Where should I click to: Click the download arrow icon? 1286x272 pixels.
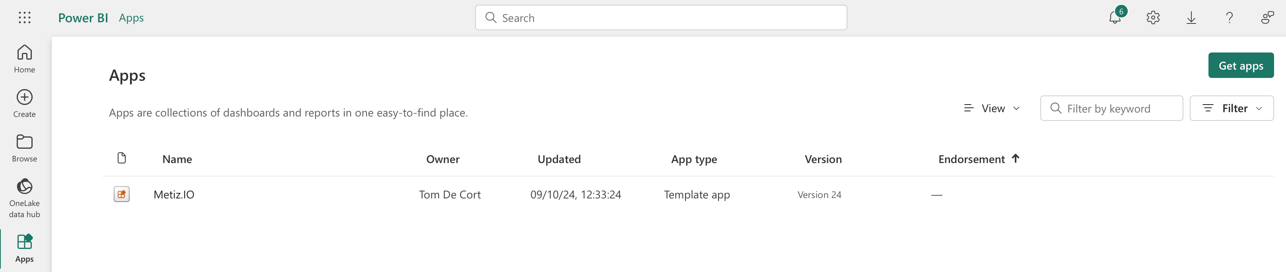1191,17
